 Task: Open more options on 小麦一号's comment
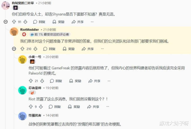click(109, 81)
